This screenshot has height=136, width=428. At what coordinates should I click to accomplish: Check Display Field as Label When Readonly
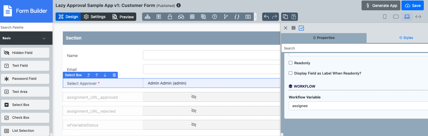click(x=291, y=73)
